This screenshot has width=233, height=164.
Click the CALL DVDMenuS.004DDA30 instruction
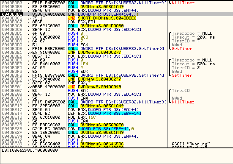pos(96,26)
